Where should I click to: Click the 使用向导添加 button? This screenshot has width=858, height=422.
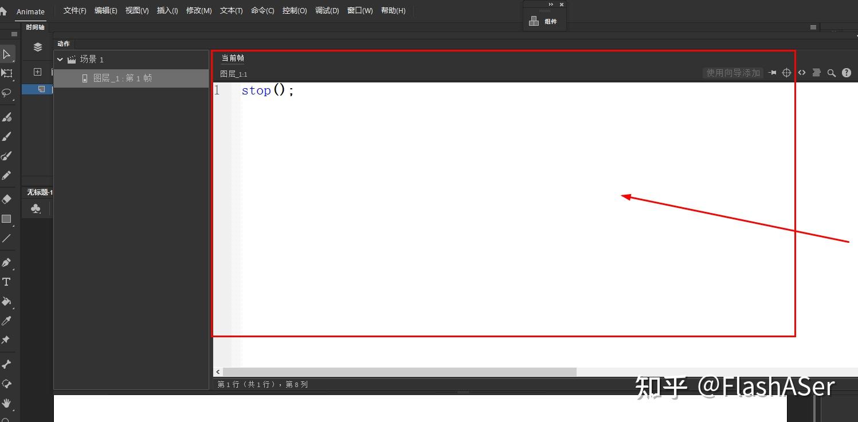733,73
